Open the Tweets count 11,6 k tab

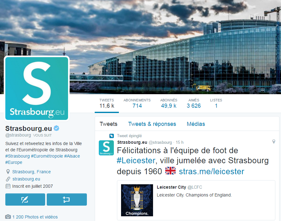[107, 104]
